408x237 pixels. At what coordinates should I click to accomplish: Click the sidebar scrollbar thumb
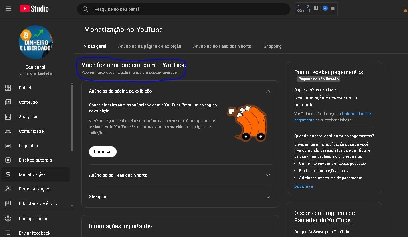(x=72, y=118)
